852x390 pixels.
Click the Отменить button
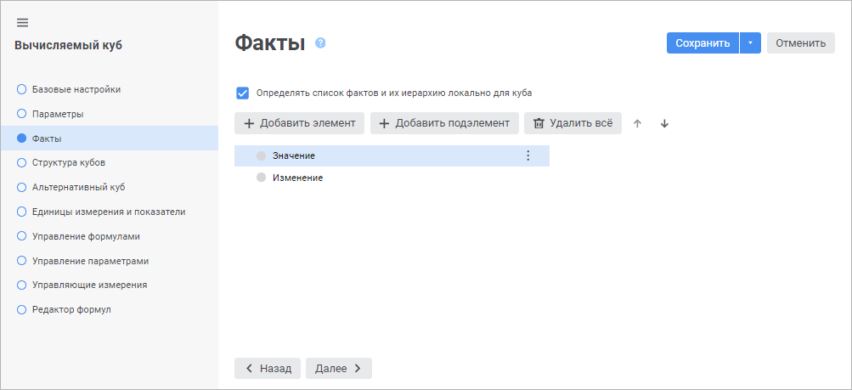[x=800, y=43]
